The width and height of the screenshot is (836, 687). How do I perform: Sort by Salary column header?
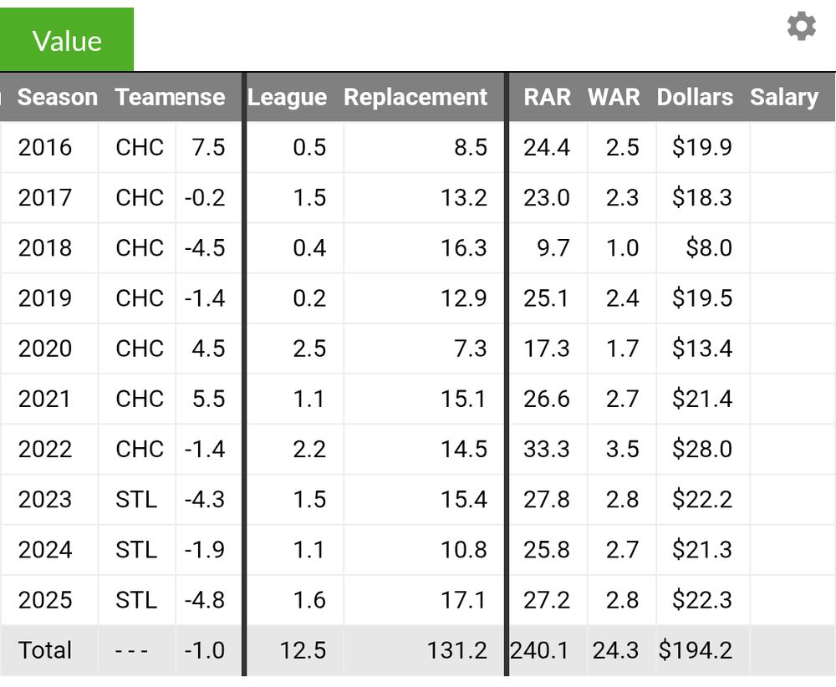(x=784, y=97)
